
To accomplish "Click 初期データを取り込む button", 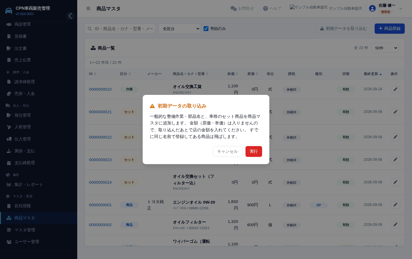I will tap(343, 29).
